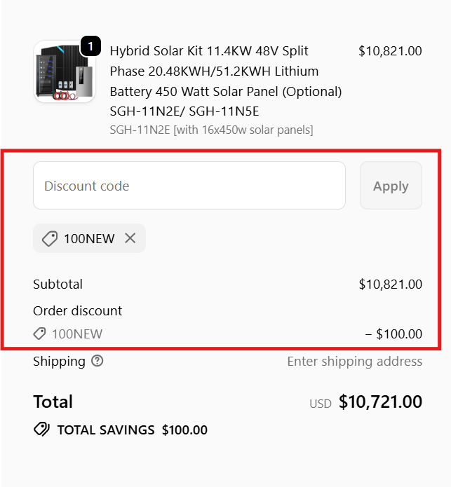Remove the 100NEW discount code chip
Viewport: 451px width, 487px height.
[x=130, y=238]
